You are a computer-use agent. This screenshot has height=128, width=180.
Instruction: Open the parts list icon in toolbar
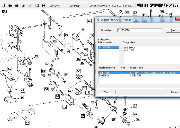(37, 5)
